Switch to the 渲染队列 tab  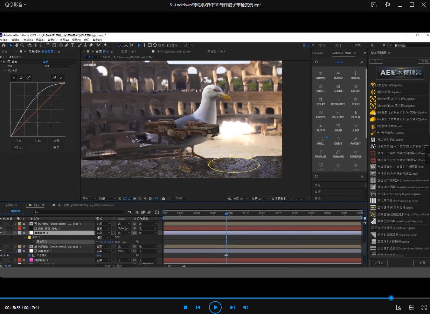(x=11, y=205)
